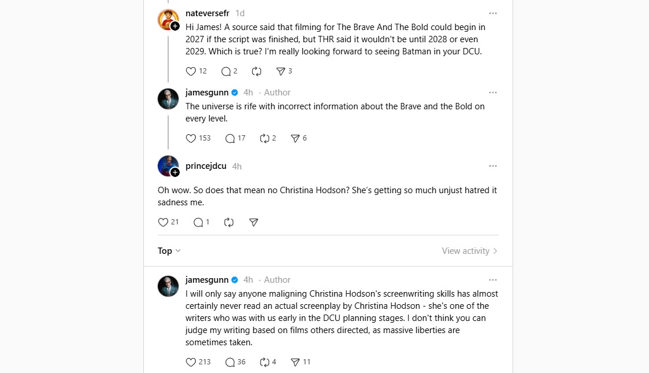This screenshot has width=649, height=373.
Task: Click princejdcu's profile picture
Action: pos(168,166)
